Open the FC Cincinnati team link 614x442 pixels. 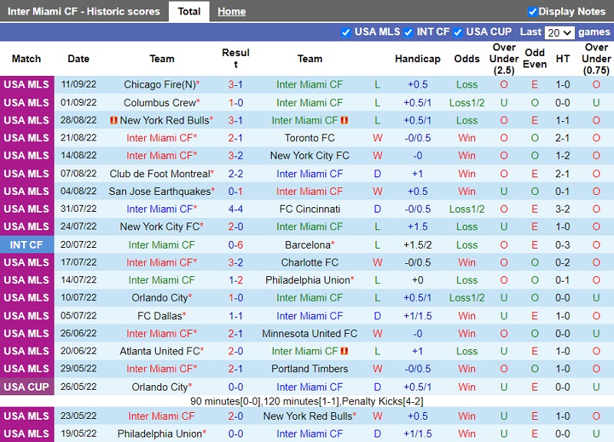309,209
